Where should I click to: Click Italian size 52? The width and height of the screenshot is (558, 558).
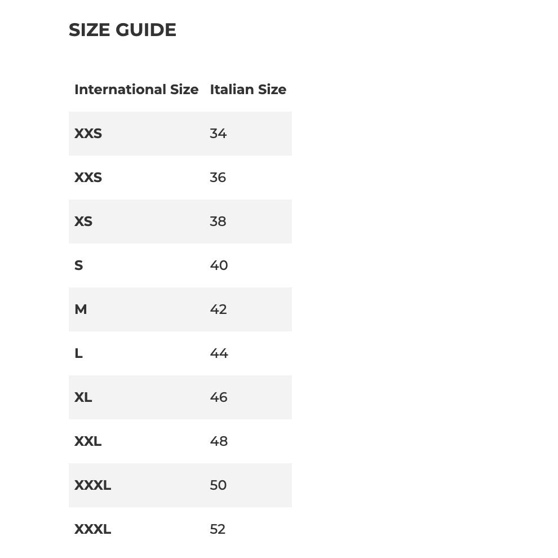click(218, 529)
